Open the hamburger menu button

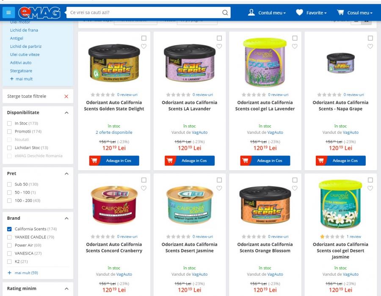coord(8,12)
